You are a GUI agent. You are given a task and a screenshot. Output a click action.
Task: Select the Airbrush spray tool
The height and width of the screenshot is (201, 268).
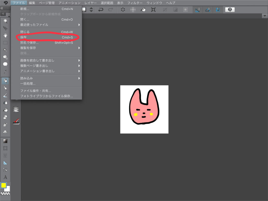tap(5, 124)
